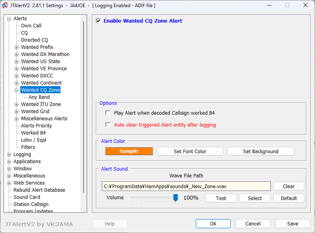
Task: Expand the Applications tree node
Action: coord(9,162)
